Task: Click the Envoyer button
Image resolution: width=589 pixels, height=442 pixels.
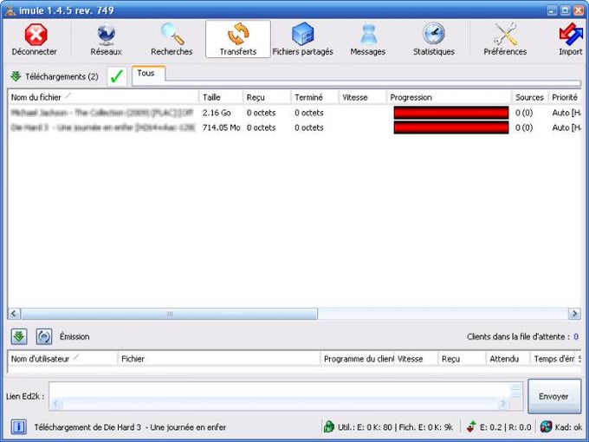Action: click(x=553, y=396)
